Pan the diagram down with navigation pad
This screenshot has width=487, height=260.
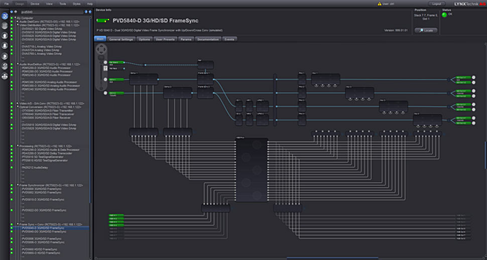coord(101,53)
